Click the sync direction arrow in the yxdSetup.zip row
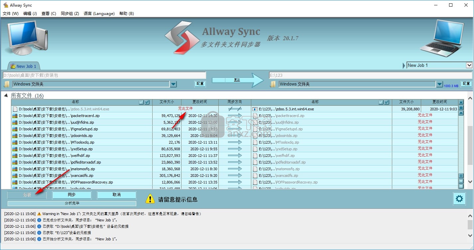This screenshot has width=474, height=250. 235,149
